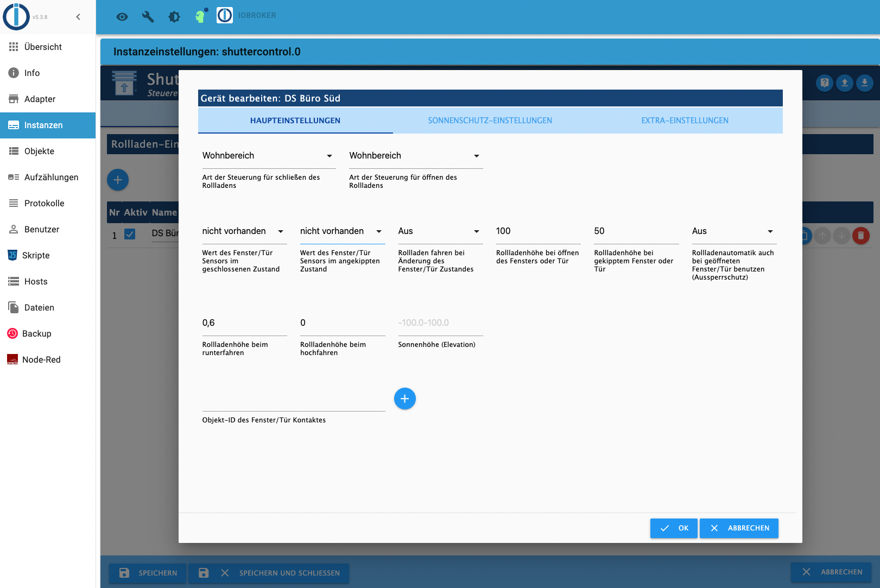Viewport: 880px width, 588px height.
Task: Click the Adapter store icon
Action: 14,99
